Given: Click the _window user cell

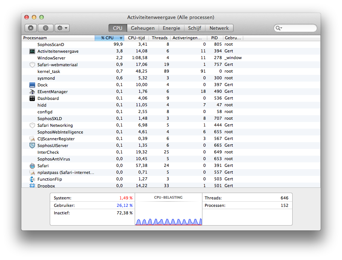Looking at the screenshot, I should [x=233, y=58].
